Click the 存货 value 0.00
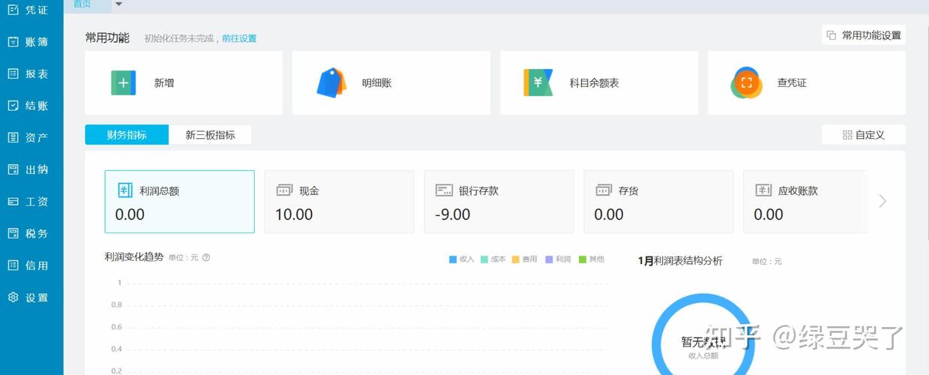Screen dimensions: 929x375 pos(609,214)
